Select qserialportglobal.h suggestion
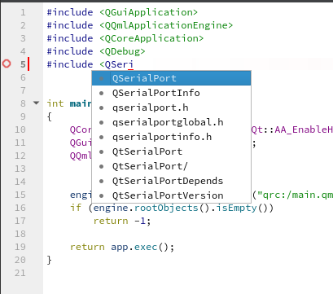 coord(171,122)
